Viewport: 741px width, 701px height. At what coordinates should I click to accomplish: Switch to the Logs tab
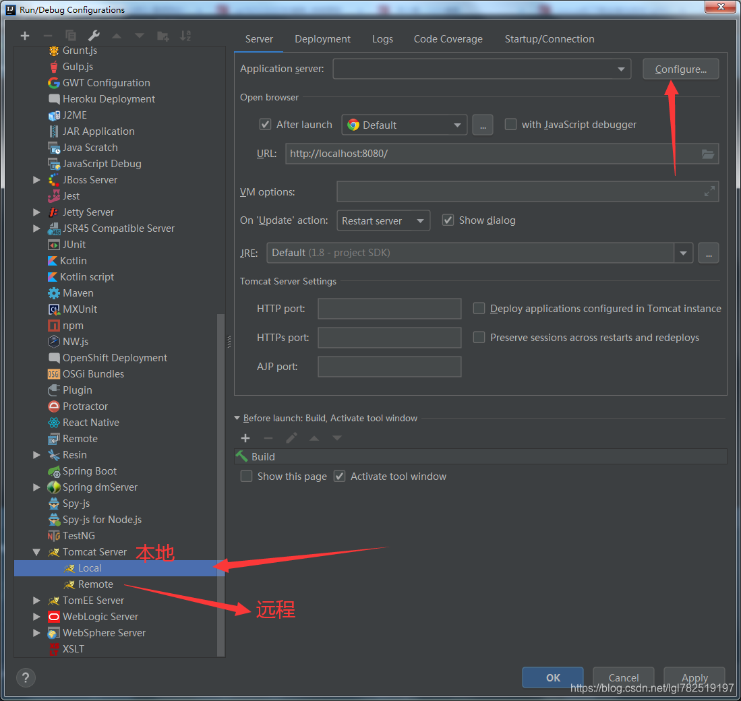[382, 38]
